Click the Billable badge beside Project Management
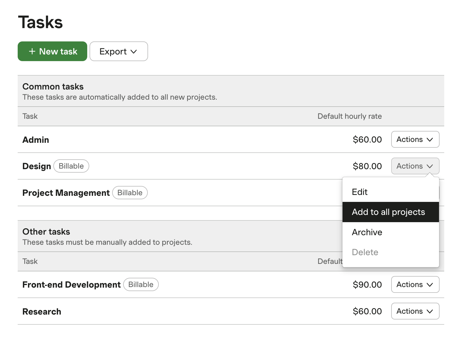459x347 pixels. pyautogui.click(x=130, y=193)
